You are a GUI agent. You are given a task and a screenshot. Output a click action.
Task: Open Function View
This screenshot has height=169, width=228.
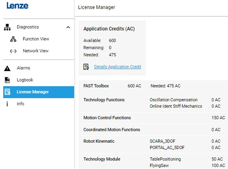pos(36,39)
